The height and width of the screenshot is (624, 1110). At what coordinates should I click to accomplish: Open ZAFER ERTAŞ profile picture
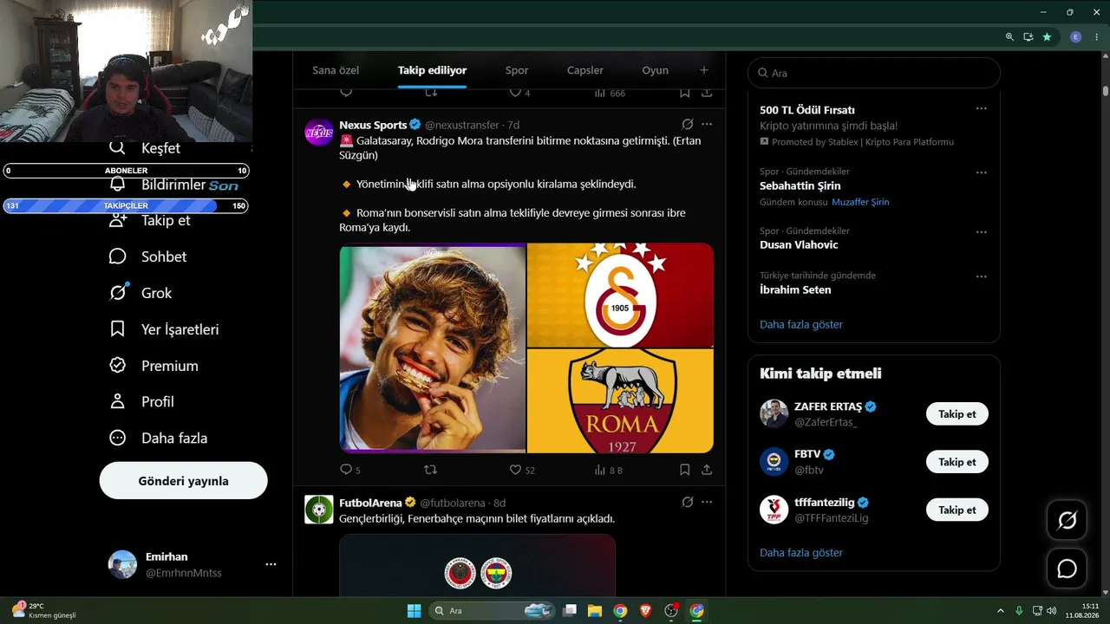tap(774, 413)
